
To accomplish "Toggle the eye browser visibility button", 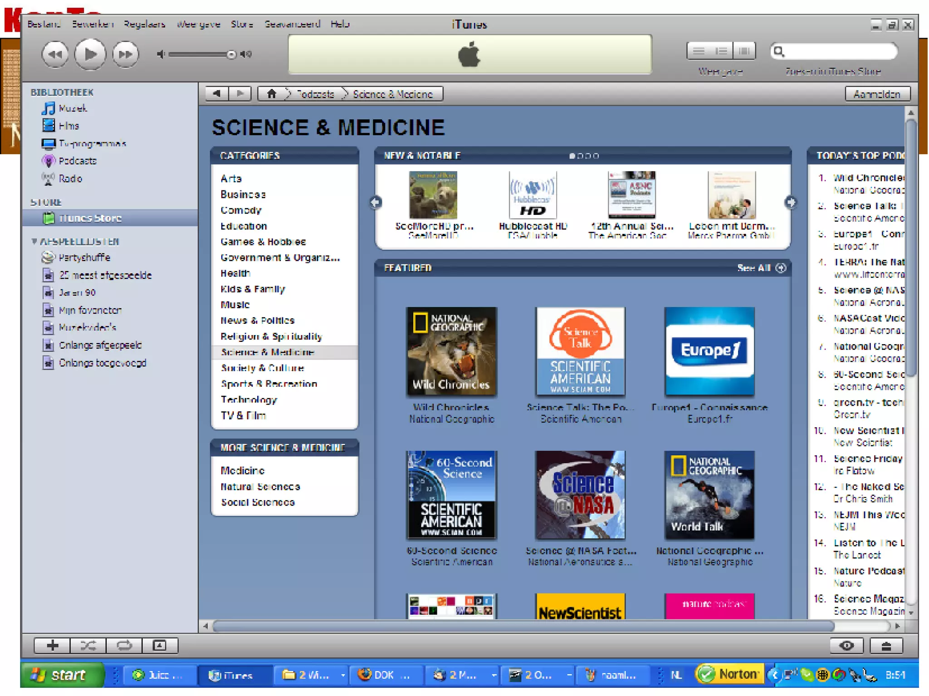I will point(846,646).
